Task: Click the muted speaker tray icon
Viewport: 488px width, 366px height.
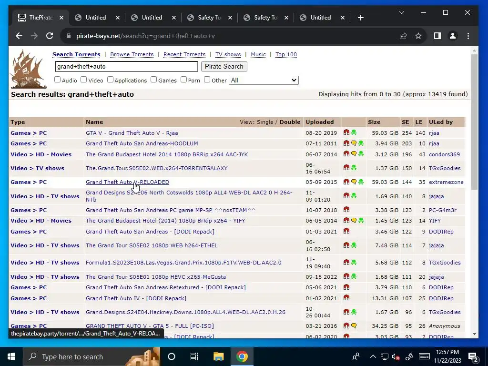Action: tap(396, 356)
